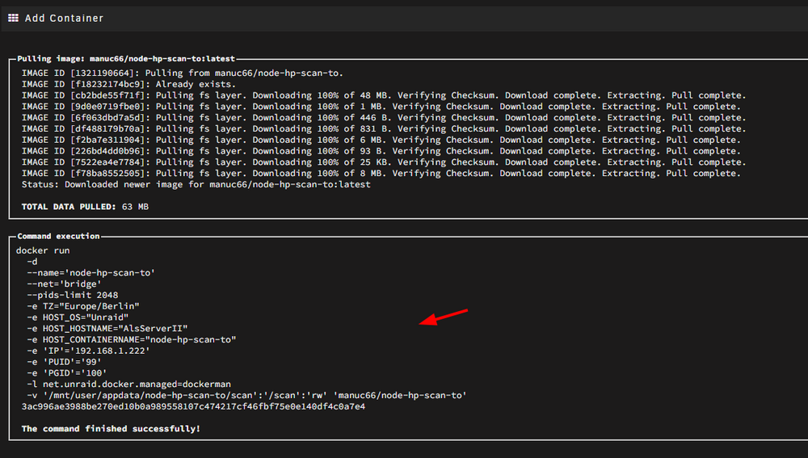Click the HOST_OS="Unraid" line
Image resolution: width=808 pixels, height=458 pixels.
(x=78, y=317)
